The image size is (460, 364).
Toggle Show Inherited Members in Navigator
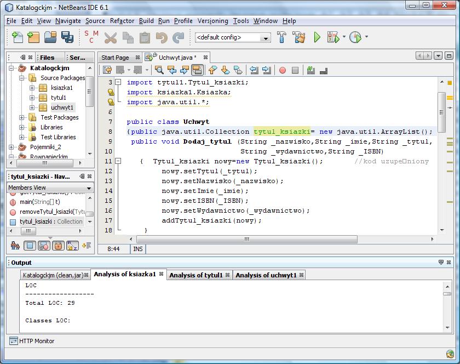pyautogui.click(x=15, y=245)
